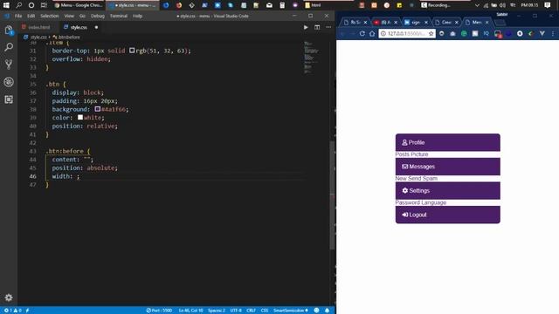The image size is (559, 314).
Task: Reload the page in Chrome
Action: (362, 33)
